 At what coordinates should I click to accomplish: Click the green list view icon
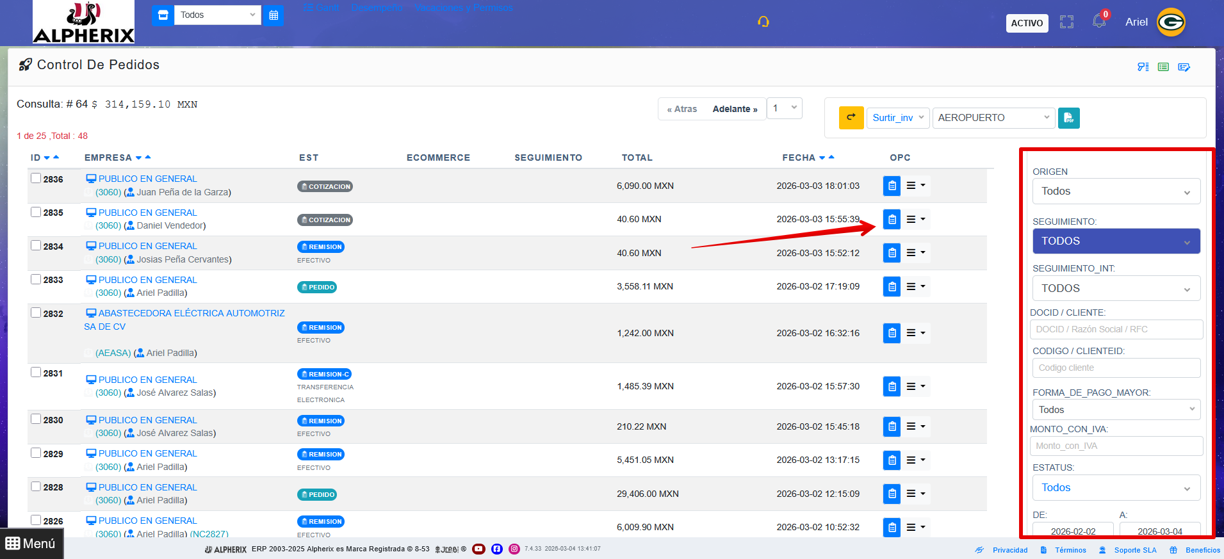pyautogui.click(x=1163, y=67)
